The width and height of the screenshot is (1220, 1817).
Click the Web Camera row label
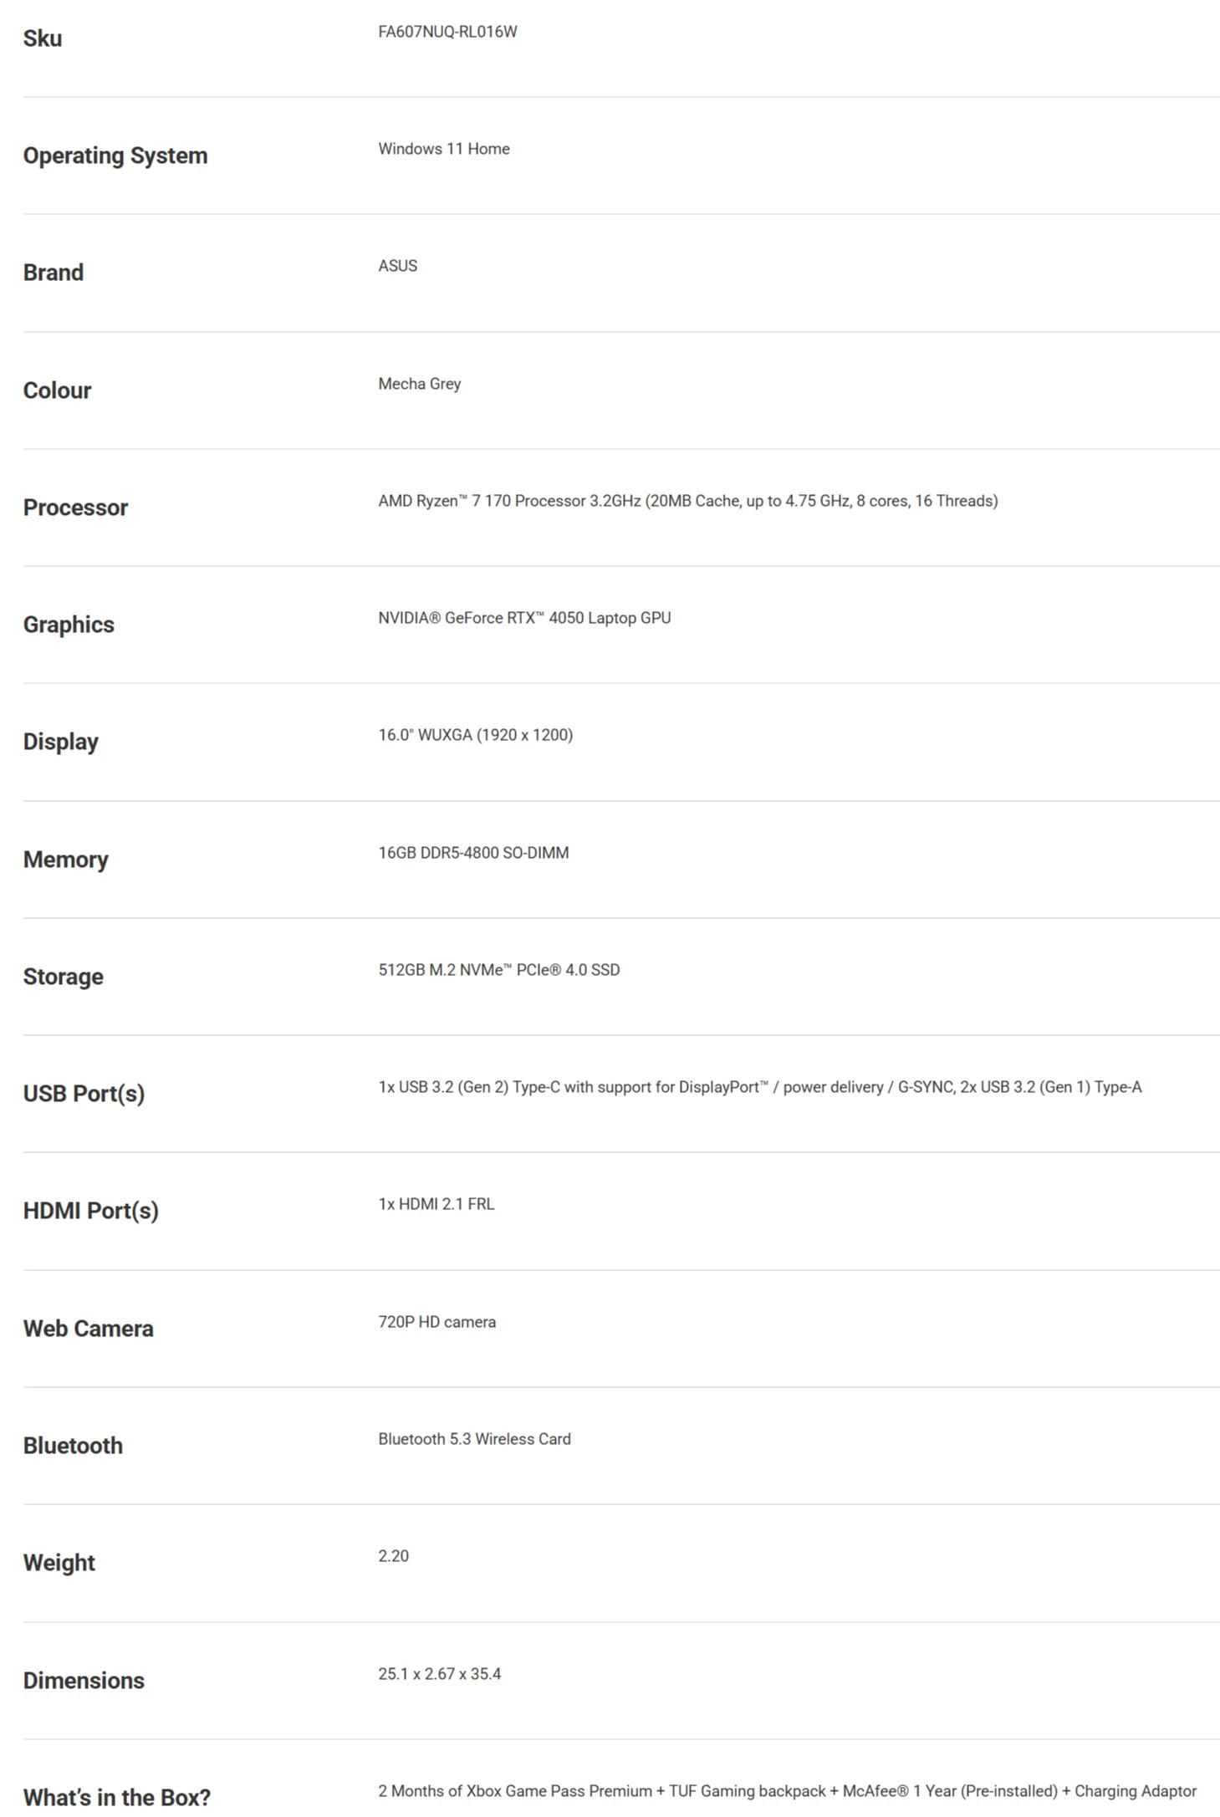click(88, 1329)
